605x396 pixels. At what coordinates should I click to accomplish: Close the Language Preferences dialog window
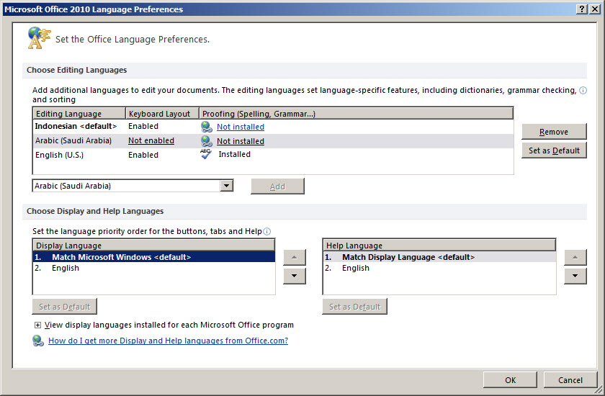(595, 9)
